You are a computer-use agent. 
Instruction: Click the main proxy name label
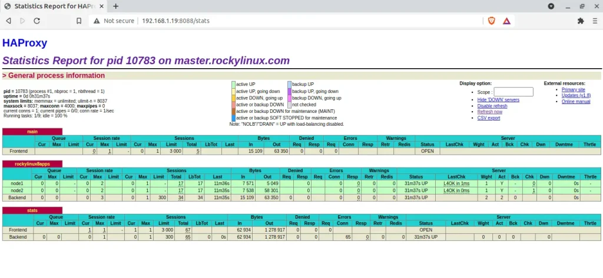(x=32, y=132)
